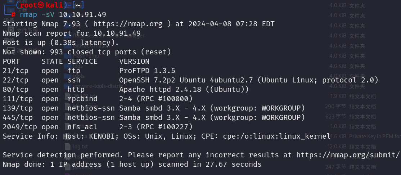This screenshot has width=401, height=175.
Task: Click the 2049/tcp port entry
Action: [20, 127]
